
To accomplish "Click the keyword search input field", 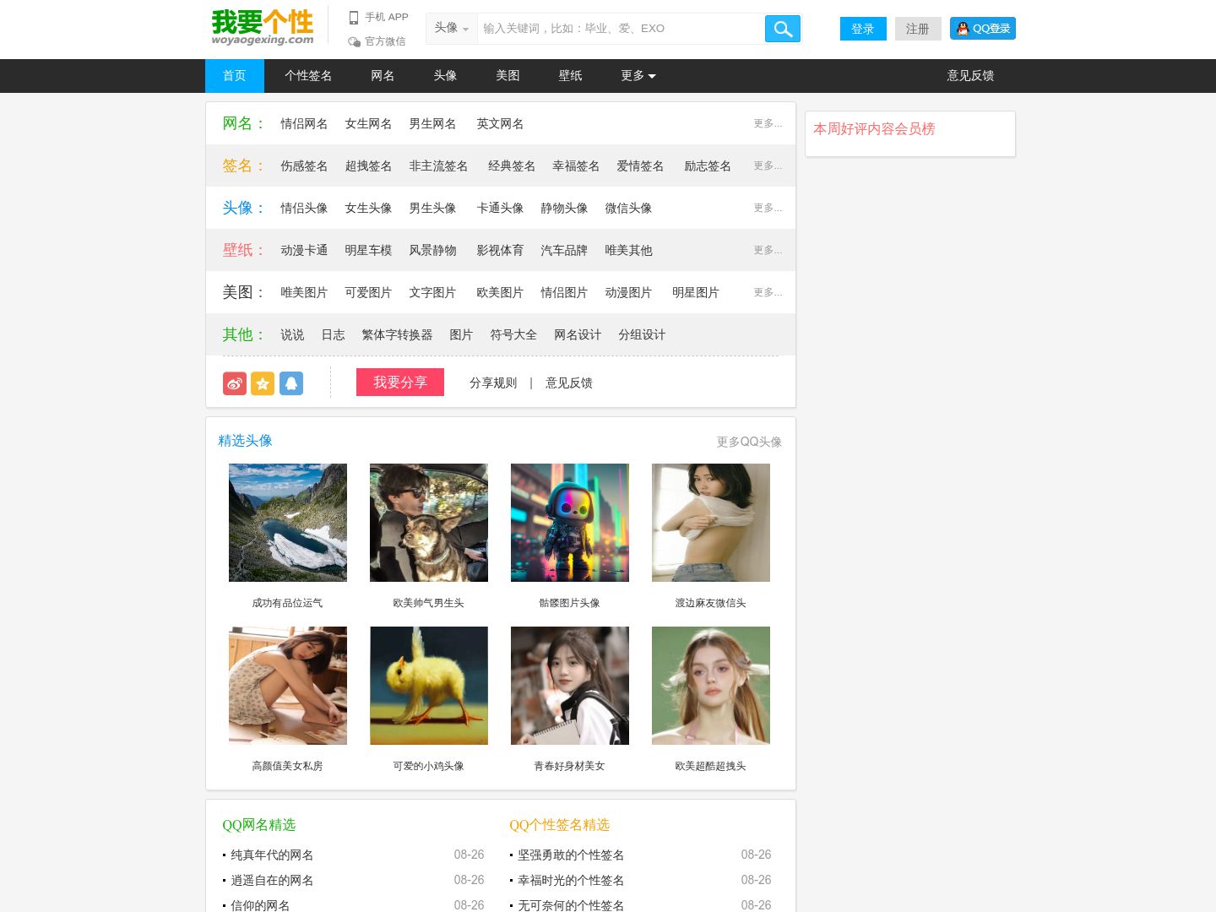I will click(x=621, y=29).
